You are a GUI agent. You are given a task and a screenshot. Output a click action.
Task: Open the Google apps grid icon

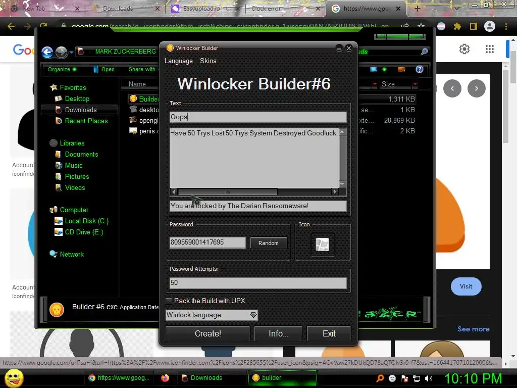click(490, 49)
